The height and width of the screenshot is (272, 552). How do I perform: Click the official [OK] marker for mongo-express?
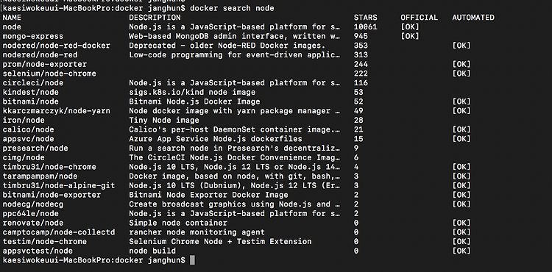410,36
